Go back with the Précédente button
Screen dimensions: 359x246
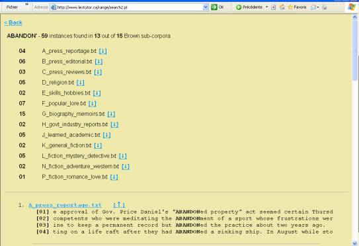(249, 7)
